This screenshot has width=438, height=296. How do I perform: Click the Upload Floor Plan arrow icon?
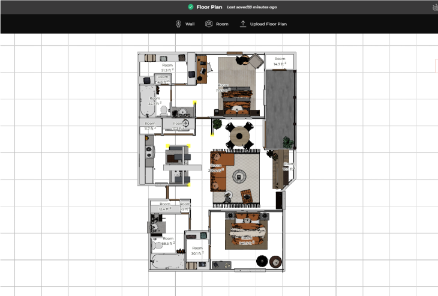(x=243, y=24)
